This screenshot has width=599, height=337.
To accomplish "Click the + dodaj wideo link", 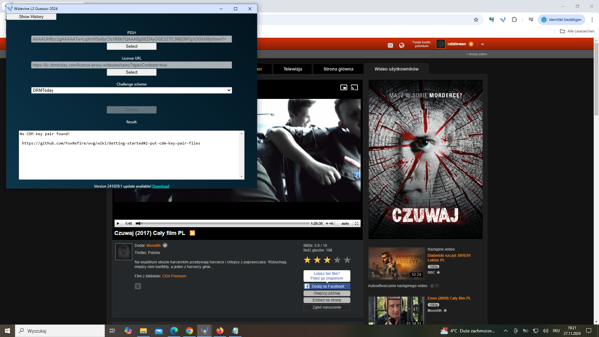I will point(476,54).
